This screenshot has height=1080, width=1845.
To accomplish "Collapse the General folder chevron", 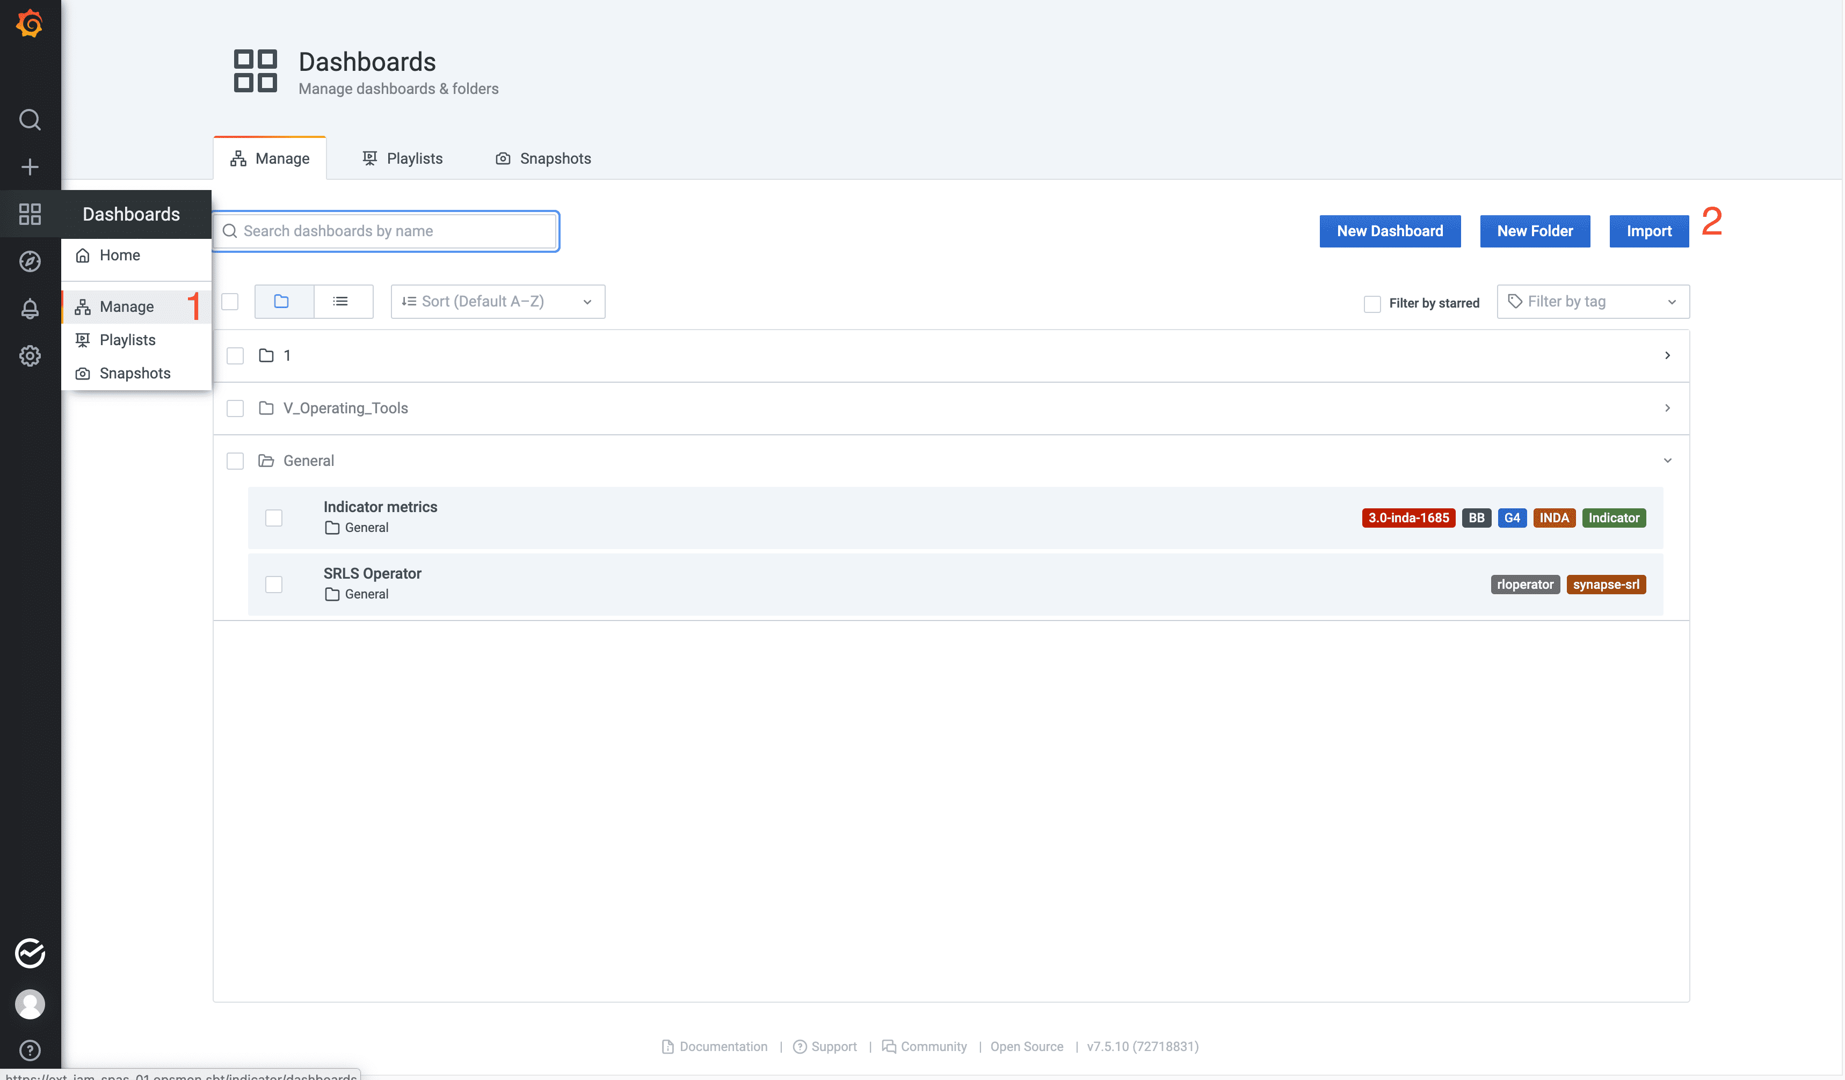I will (x=1667, y=461).
